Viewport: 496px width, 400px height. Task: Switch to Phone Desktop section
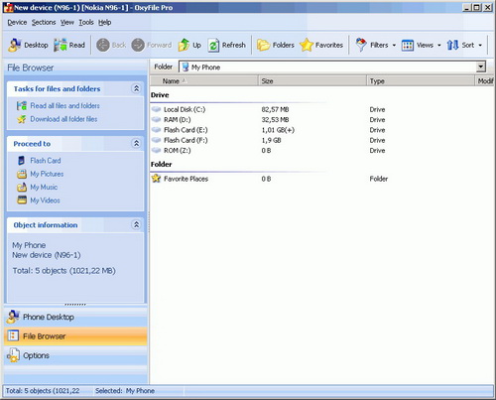[75, 317]
